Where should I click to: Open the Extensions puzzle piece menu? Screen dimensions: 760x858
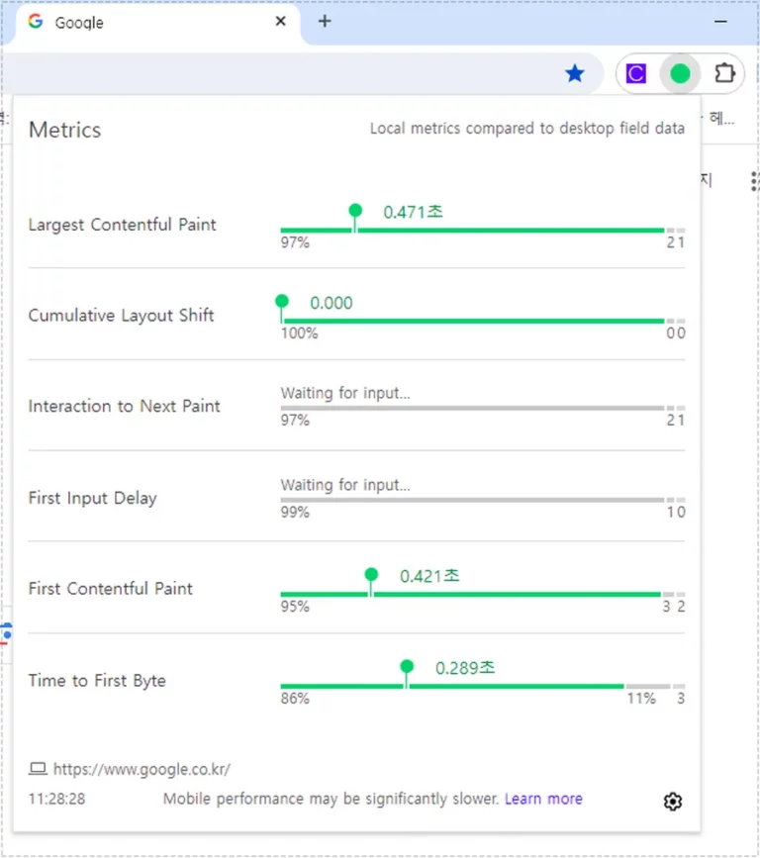724,73
